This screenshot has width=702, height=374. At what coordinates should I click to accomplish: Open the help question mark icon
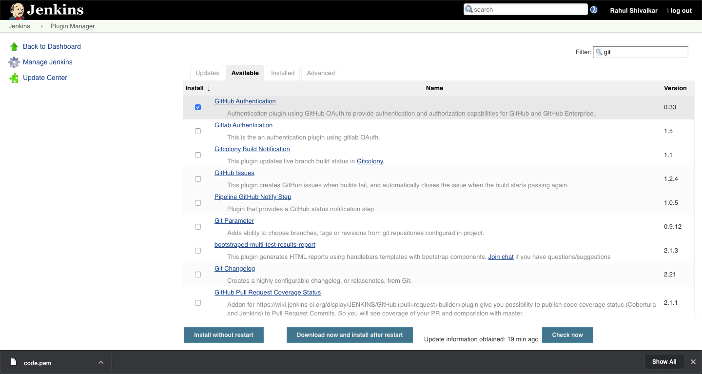594,9
